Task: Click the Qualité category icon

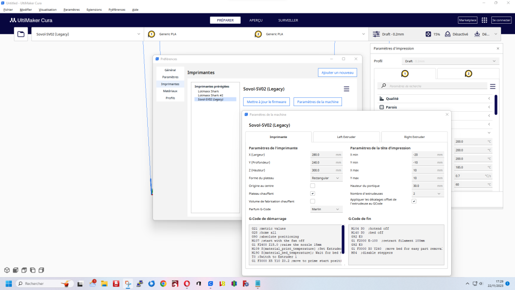Action: click(382, 98)
